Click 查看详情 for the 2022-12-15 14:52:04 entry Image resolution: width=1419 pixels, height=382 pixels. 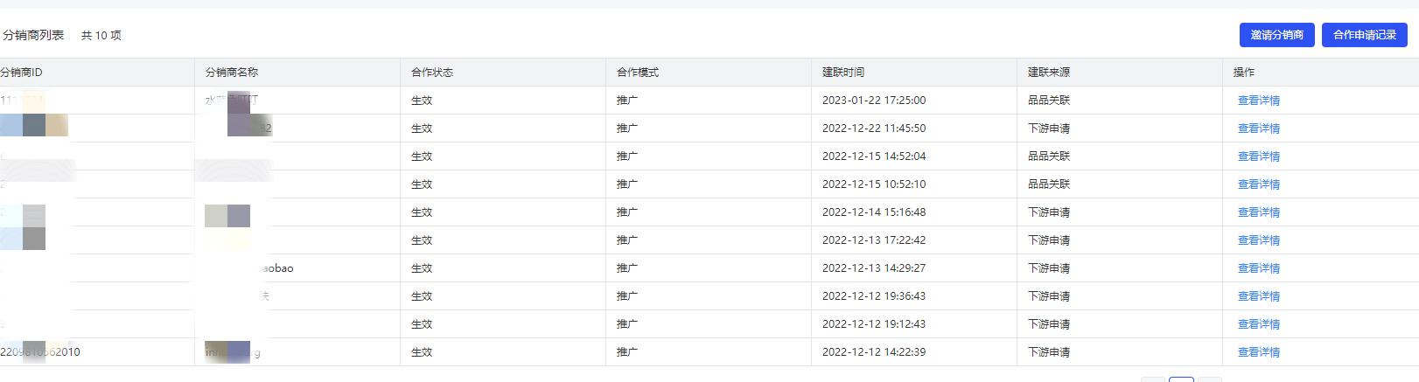(1258, 156)
